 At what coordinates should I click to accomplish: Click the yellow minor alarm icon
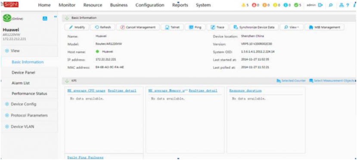tap(275, 5)
